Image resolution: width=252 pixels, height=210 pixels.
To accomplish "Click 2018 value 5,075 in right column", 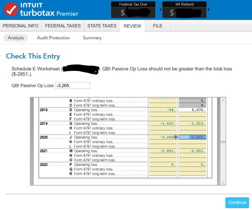I will pos(192,110).
